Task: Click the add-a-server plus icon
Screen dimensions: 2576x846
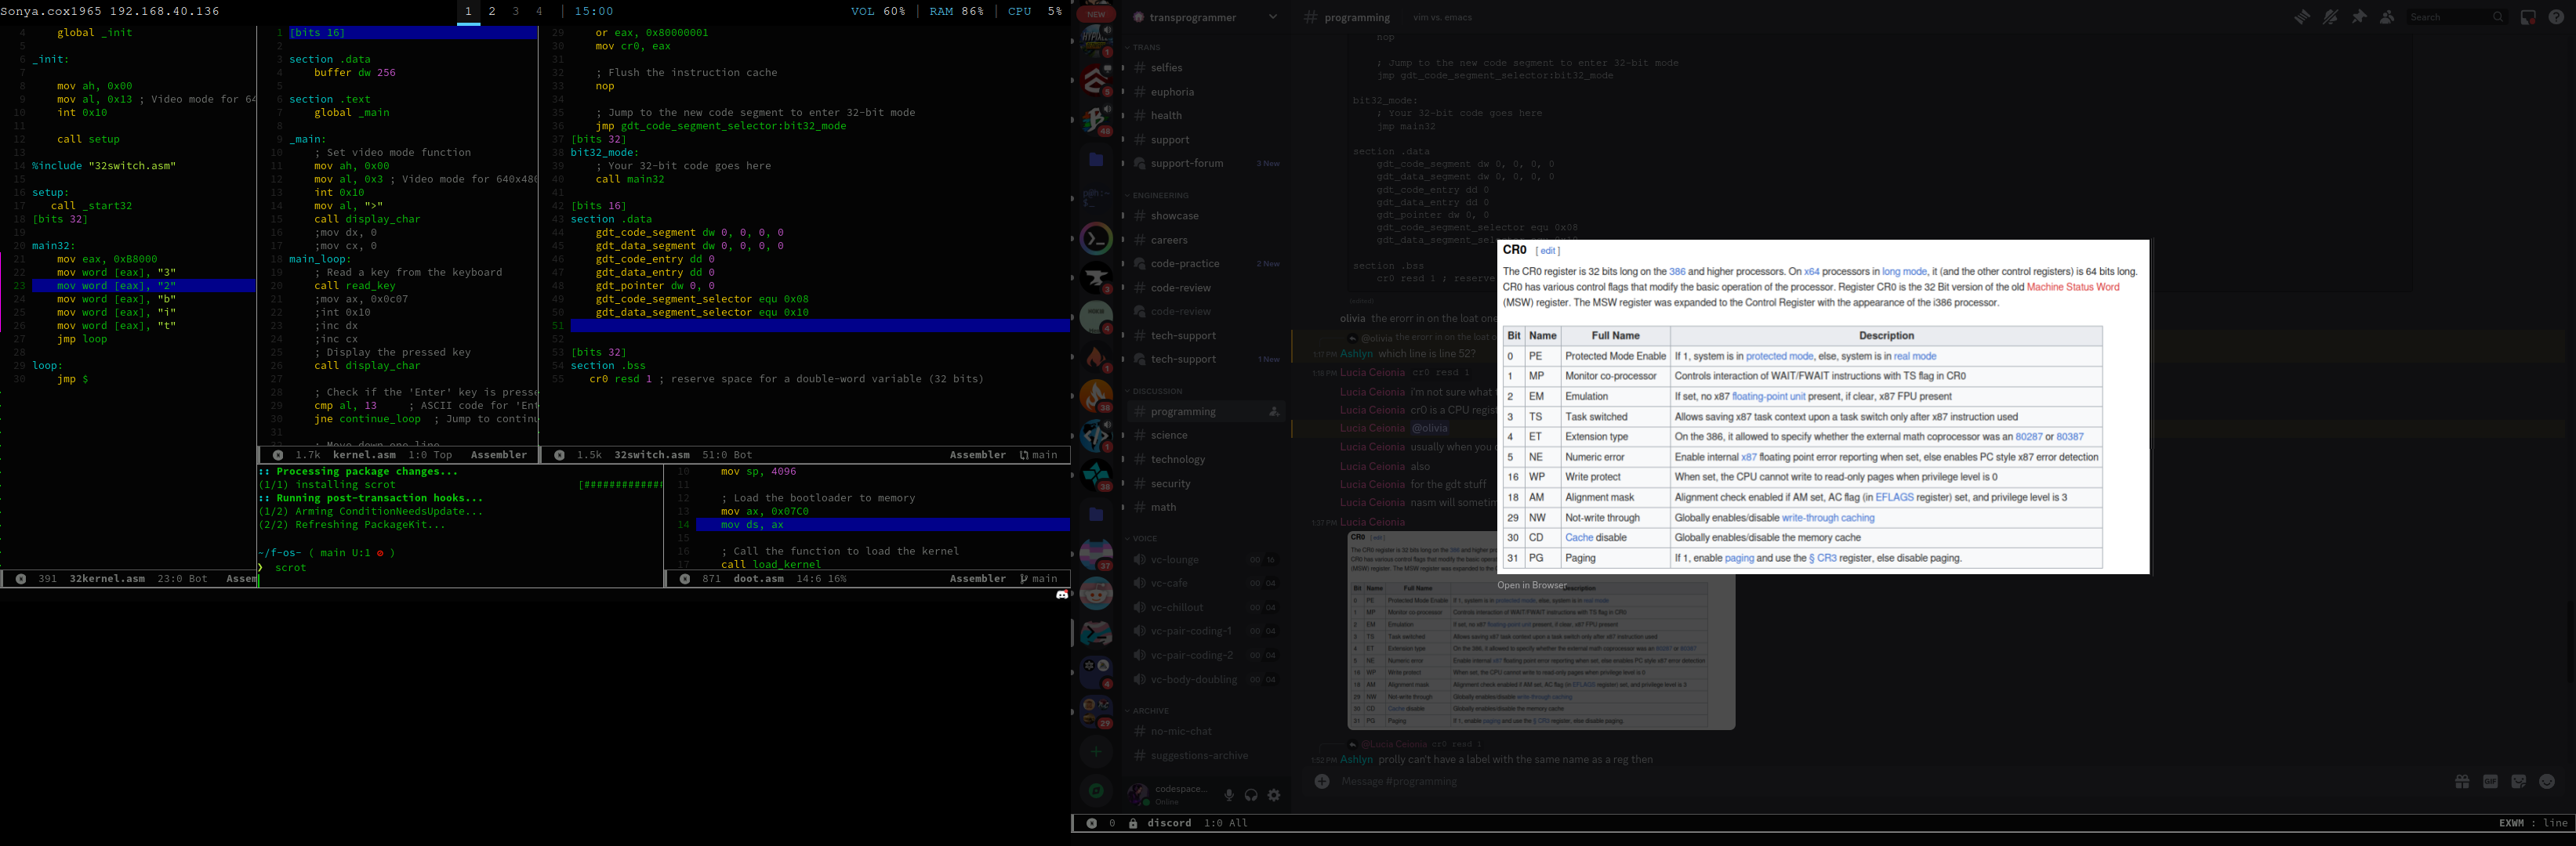Action: point(1097,752)
